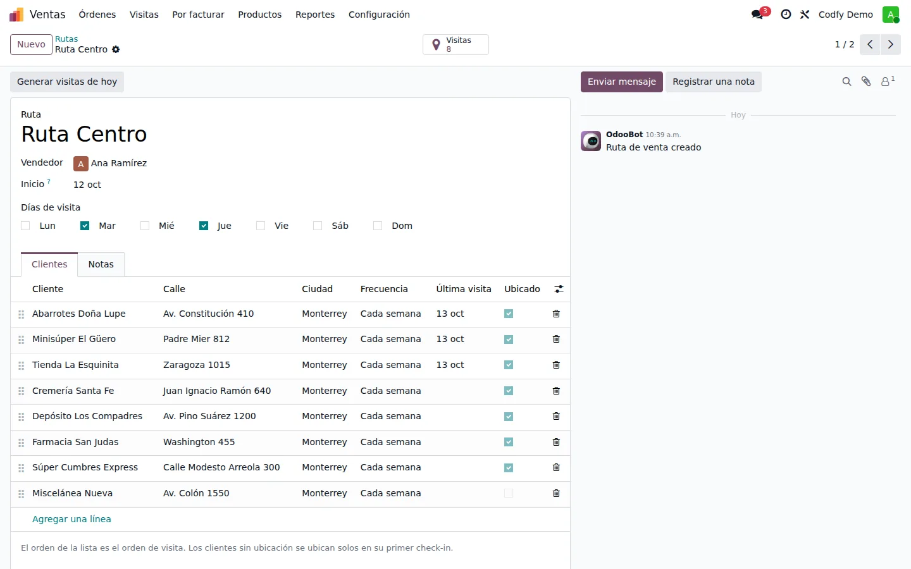Click the Enviar mensaje button

click(x=622, y=82)
